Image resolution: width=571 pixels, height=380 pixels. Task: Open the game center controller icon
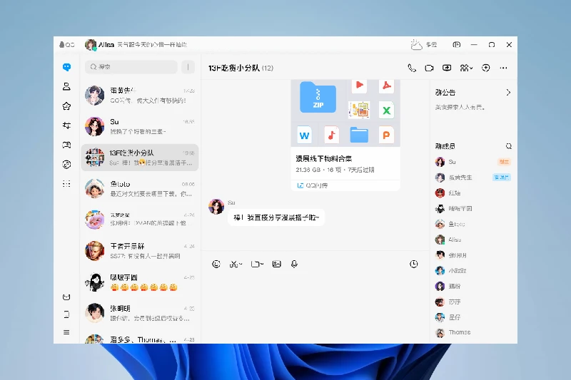tap(66, 145)
